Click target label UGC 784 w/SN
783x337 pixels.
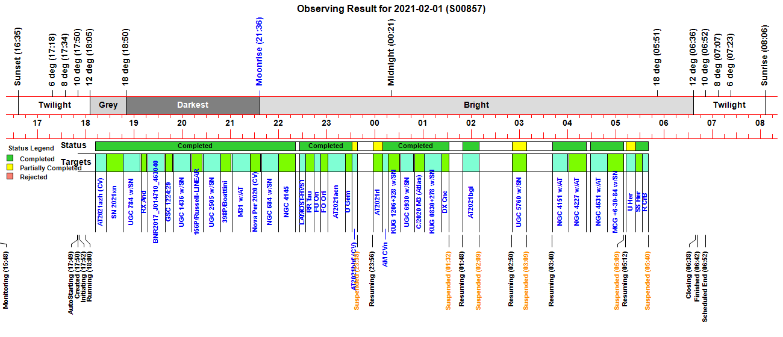(x=131, y=202)
